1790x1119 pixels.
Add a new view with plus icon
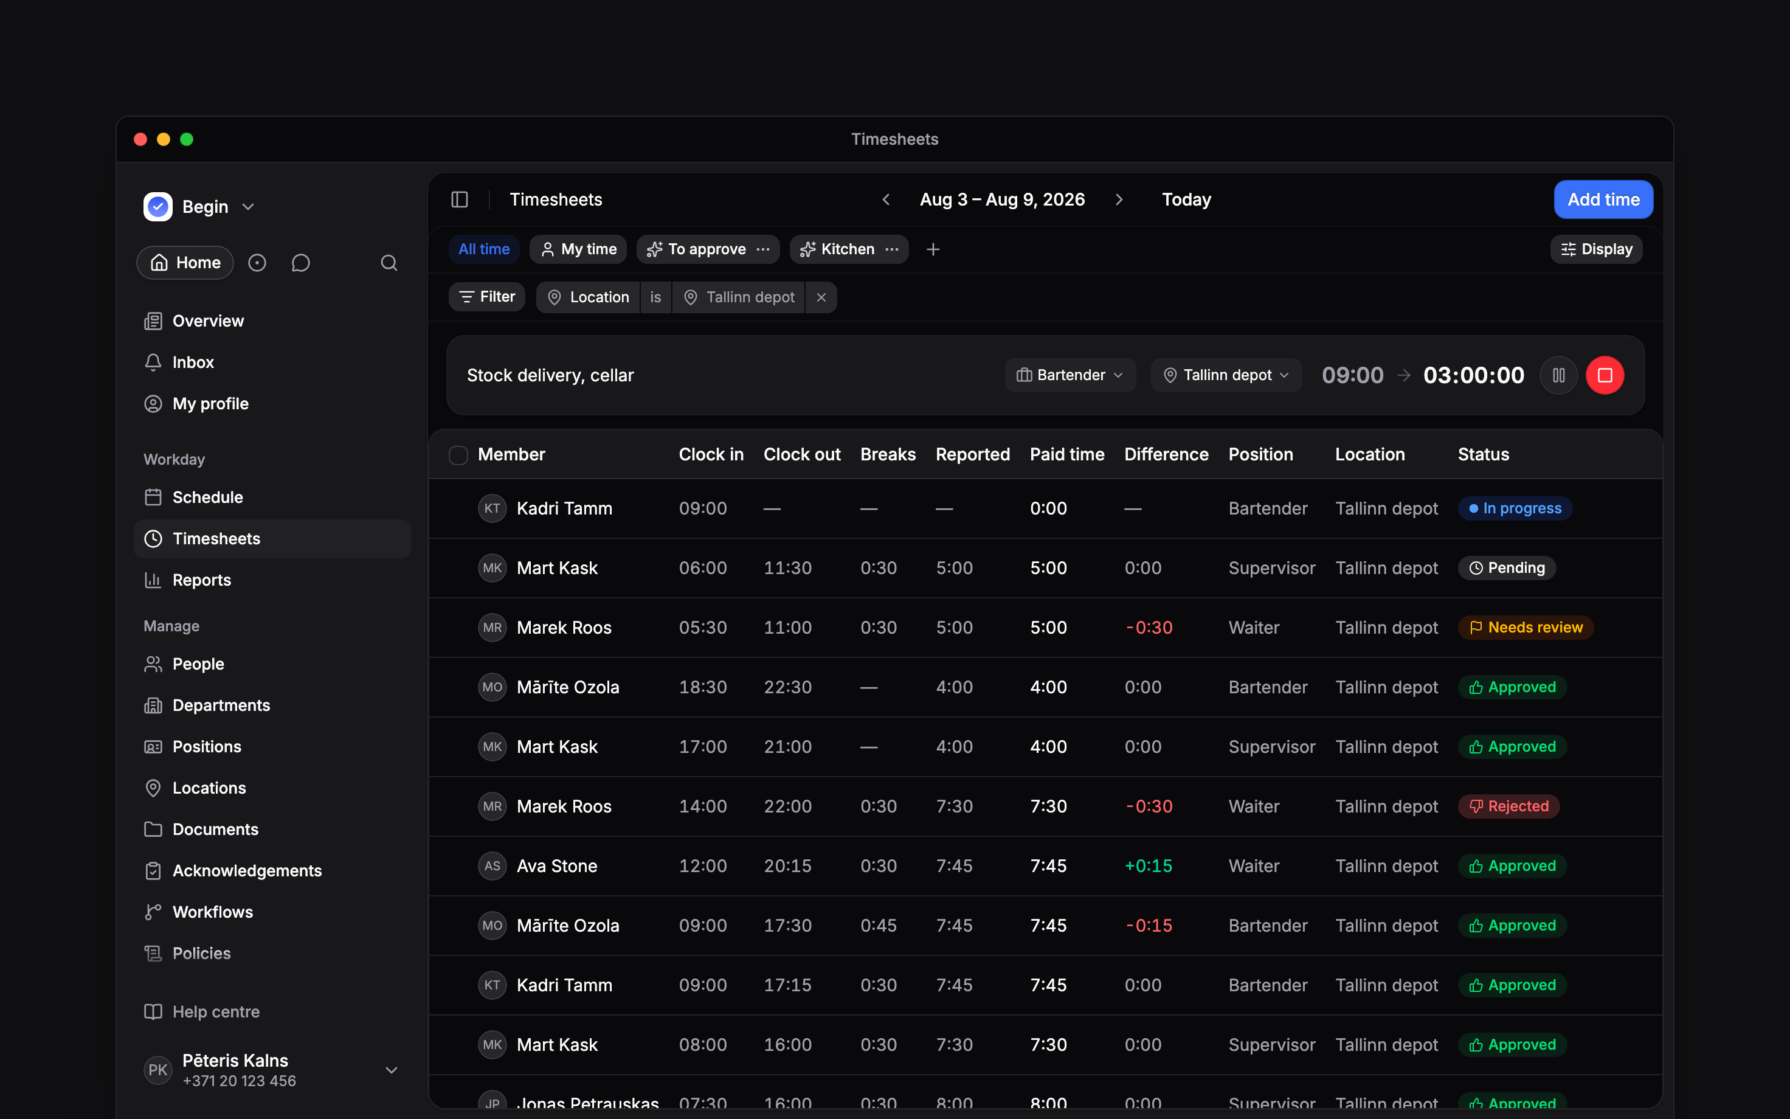point(933,249)
